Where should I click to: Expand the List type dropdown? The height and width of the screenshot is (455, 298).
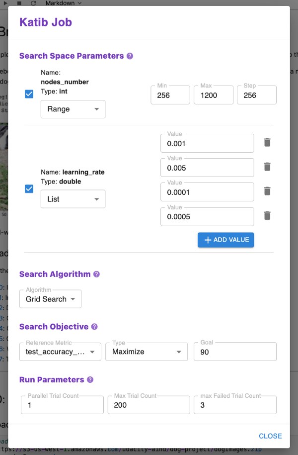[x=73, y=199]
